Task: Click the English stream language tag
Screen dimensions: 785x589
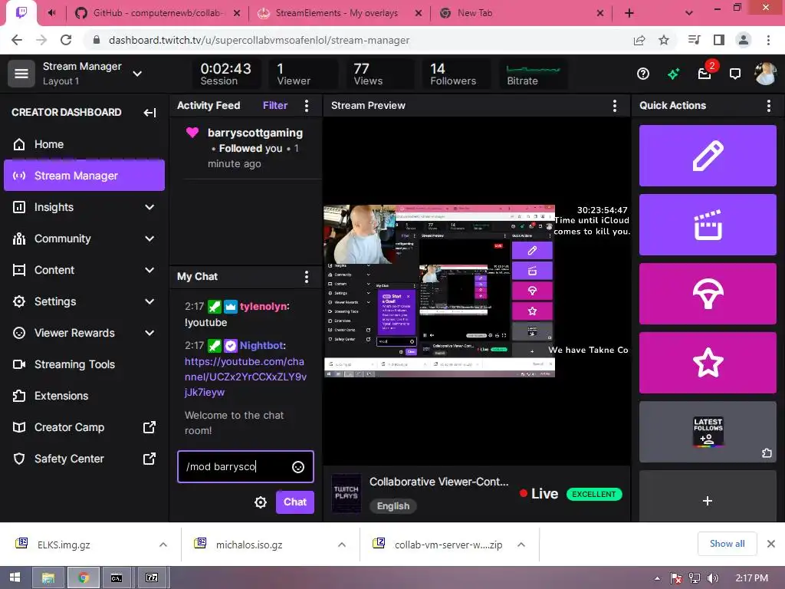Action: 393,506
